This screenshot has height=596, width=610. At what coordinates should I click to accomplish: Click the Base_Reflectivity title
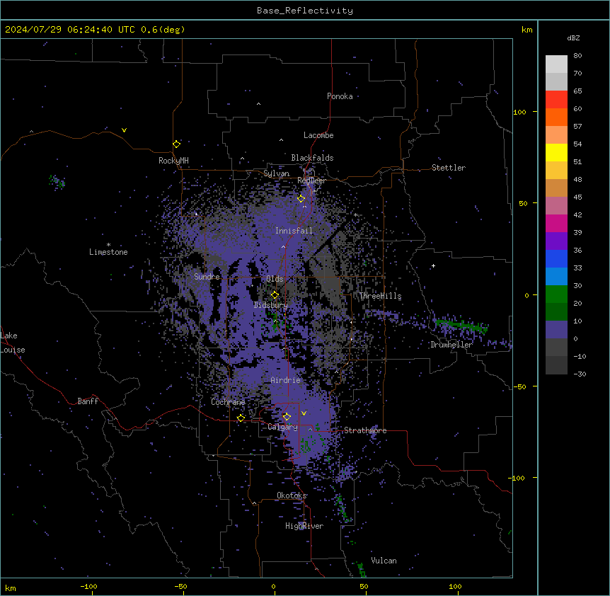coord(305,11)
